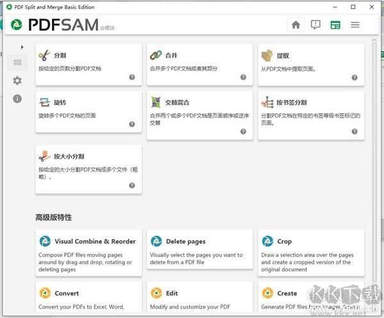Open help for the 交替混合 module
Screen dimensions: 384x318
[243, 132]
